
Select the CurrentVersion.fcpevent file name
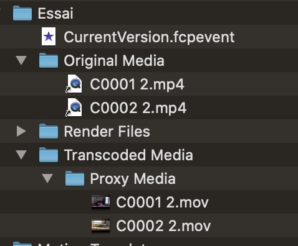(x=149, y=37)
